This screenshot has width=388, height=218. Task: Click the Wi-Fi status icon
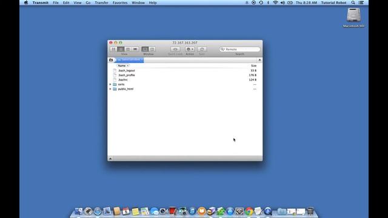click(x=275, y=2)
